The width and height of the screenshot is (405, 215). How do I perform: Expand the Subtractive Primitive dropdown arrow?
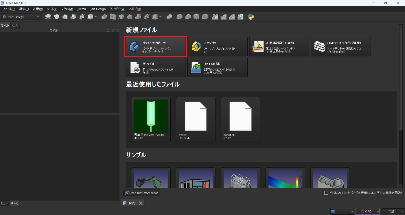point(161,17)
